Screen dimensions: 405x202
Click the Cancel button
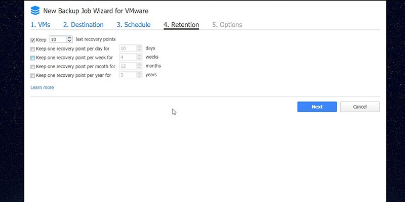[x=360, y=107]
